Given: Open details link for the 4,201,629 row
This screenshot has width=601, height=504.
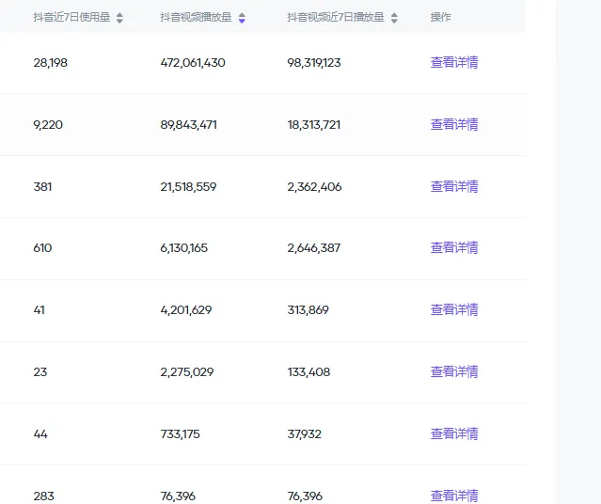Looking at the screenshot, I should point(454,310).
